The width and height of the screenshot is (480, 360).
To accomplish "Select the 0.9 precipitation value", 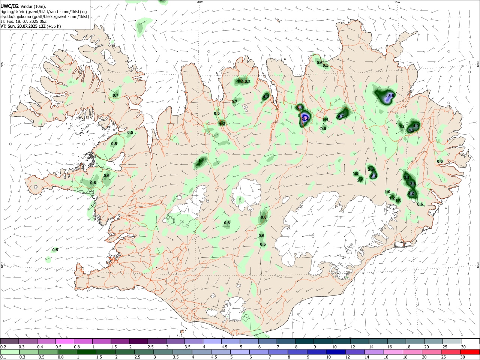I will [323, 129].
